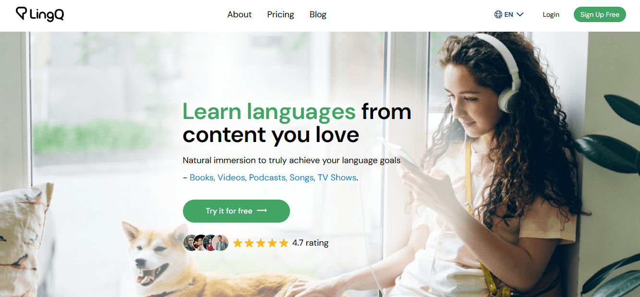Click the LingQ wordmark text
This screenshot has width=640, height=297.
47,15
